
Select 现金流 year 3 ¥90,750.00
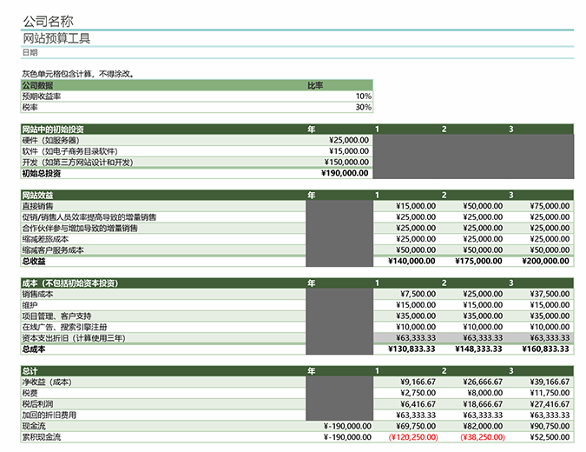click(550, 426)
